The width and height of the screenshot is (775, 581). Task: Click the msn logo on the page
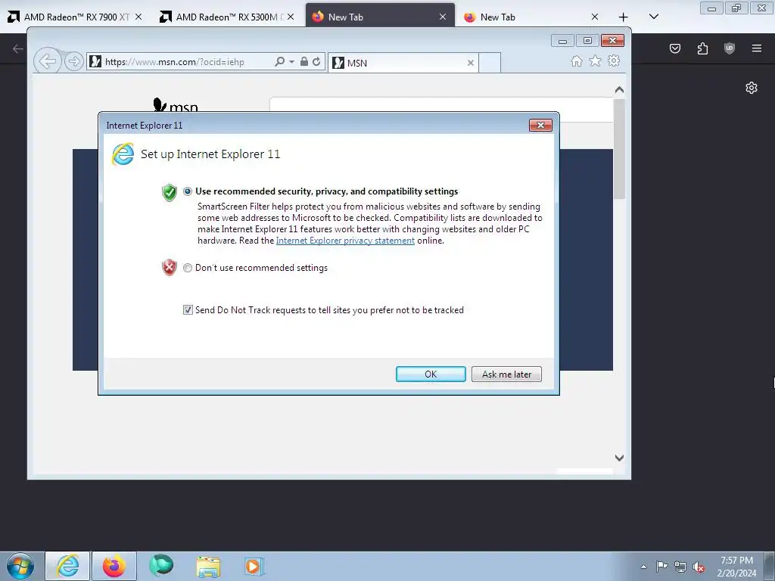click(x=176, y=104)
